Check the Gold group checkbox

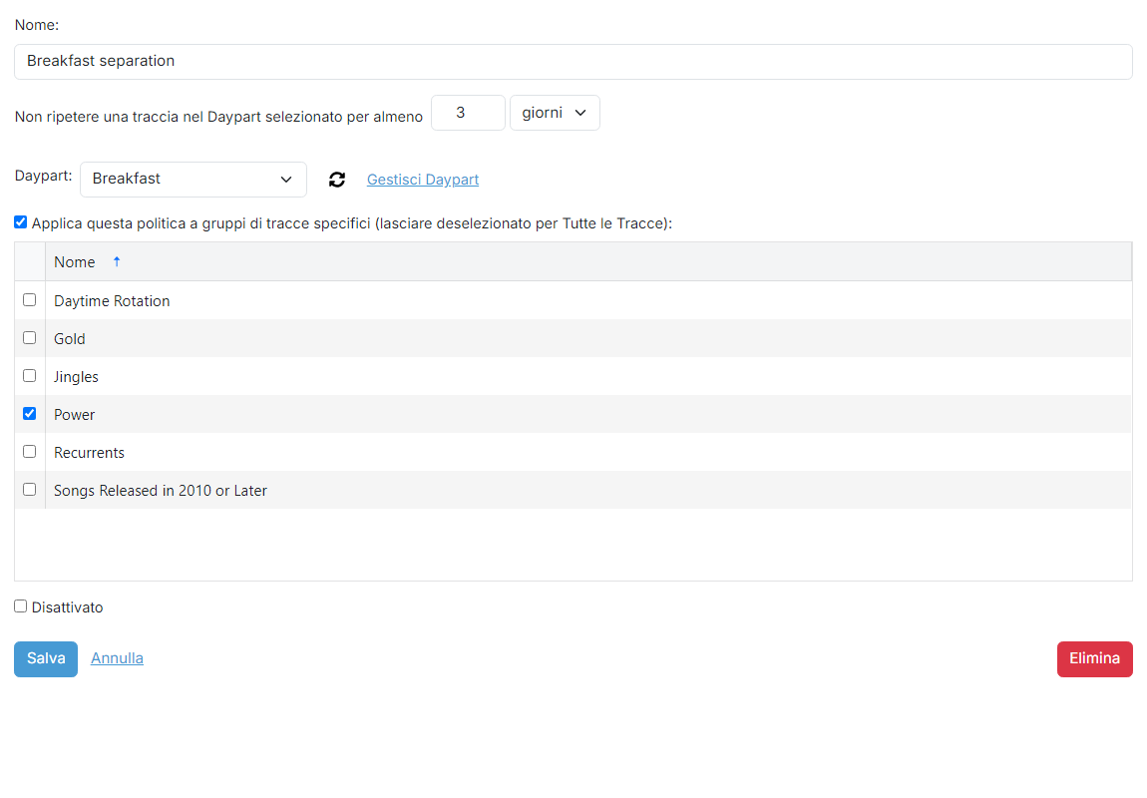pyautogui.click(x=29, y=338)
